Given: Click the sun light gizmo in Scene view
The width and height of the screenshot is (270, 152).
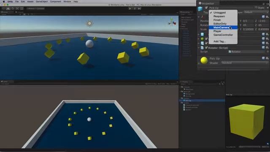Looking at the screenshot, I should [89, 23].
